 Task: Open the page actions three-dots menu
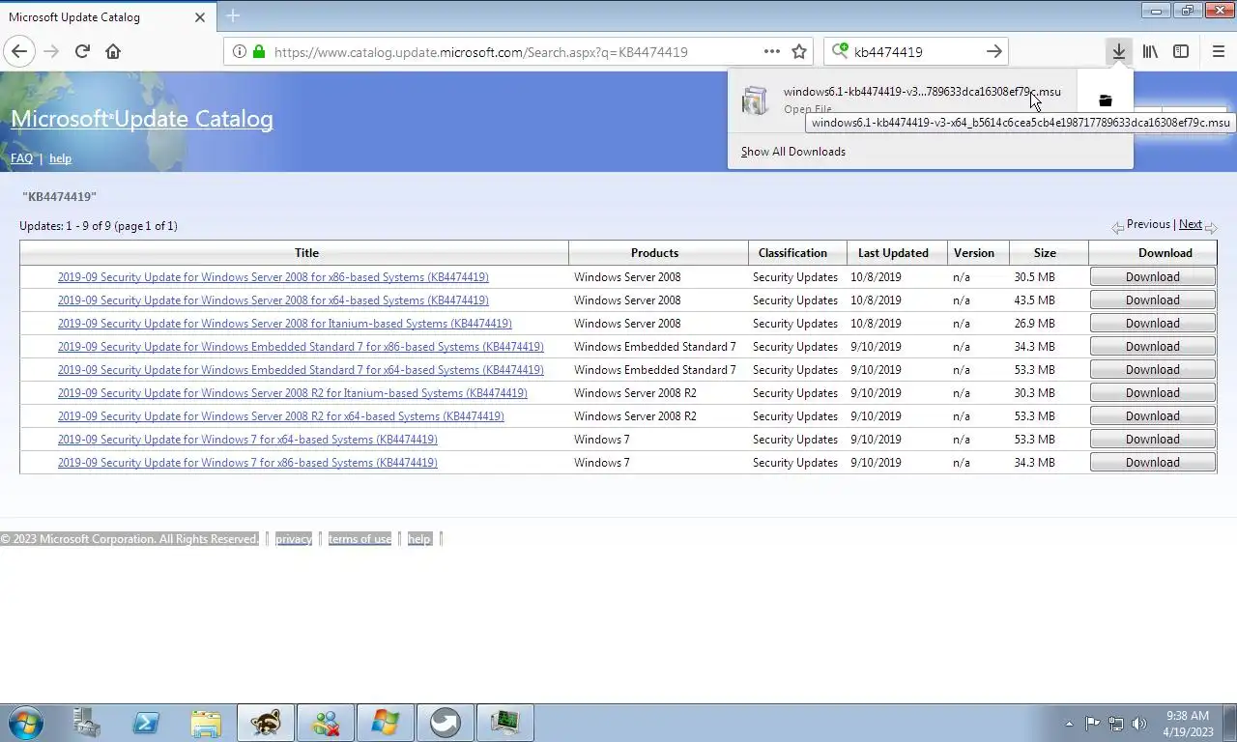771,51
